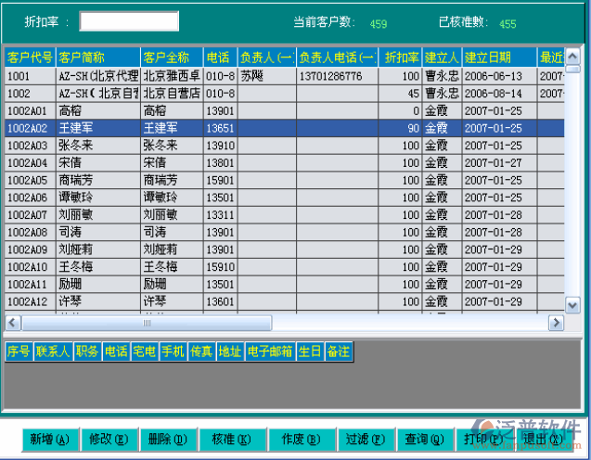Sort by 客户代号 column header

point(30,57)
